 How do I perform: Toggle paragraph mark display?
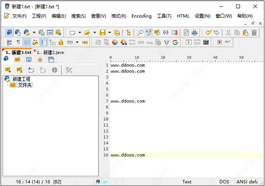tap(18, 42)
